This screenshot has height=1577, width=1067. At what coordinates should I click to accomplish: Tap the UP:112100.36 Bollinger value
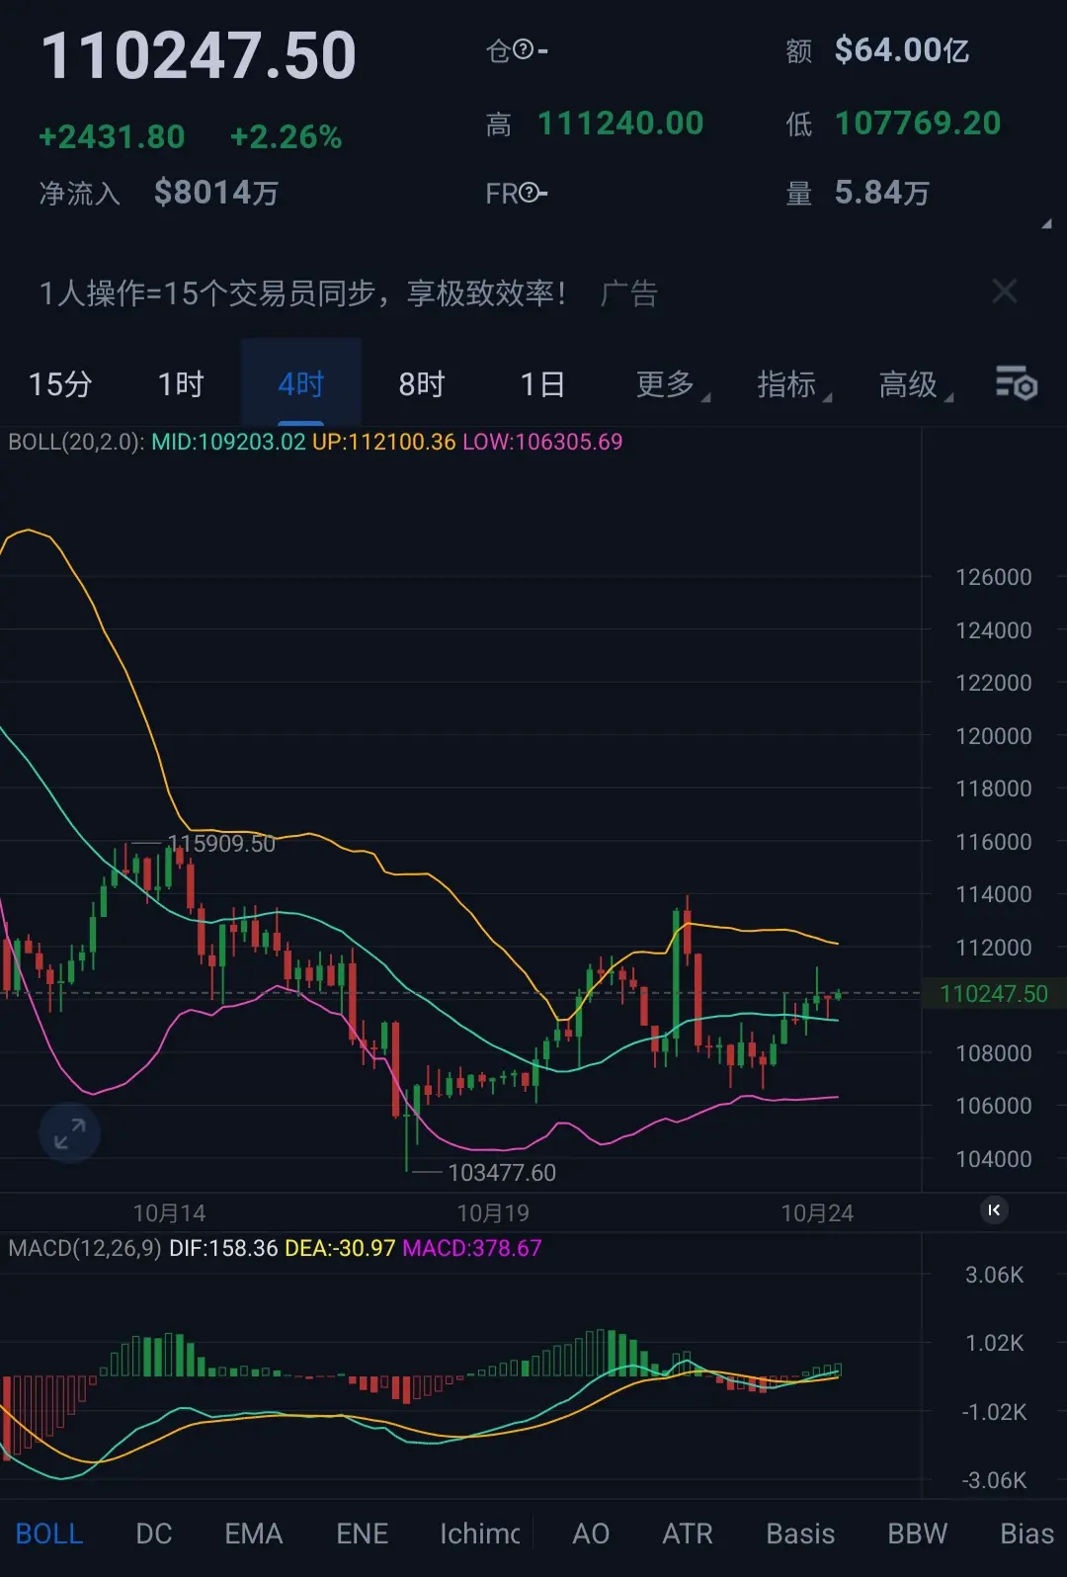384,442
